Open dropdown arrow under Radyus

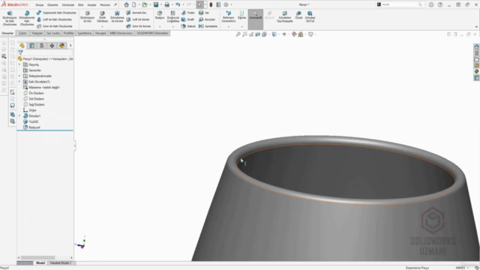point(160,27)
